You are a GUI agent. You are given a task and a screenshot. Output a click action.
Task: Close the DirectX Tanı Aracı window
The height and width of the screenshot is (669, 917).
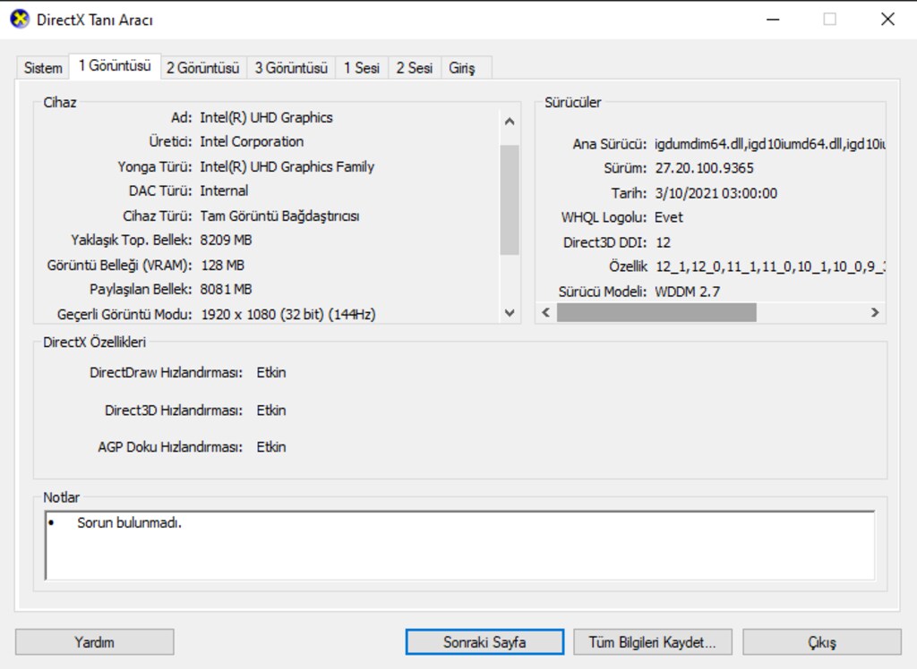(887, 20)
